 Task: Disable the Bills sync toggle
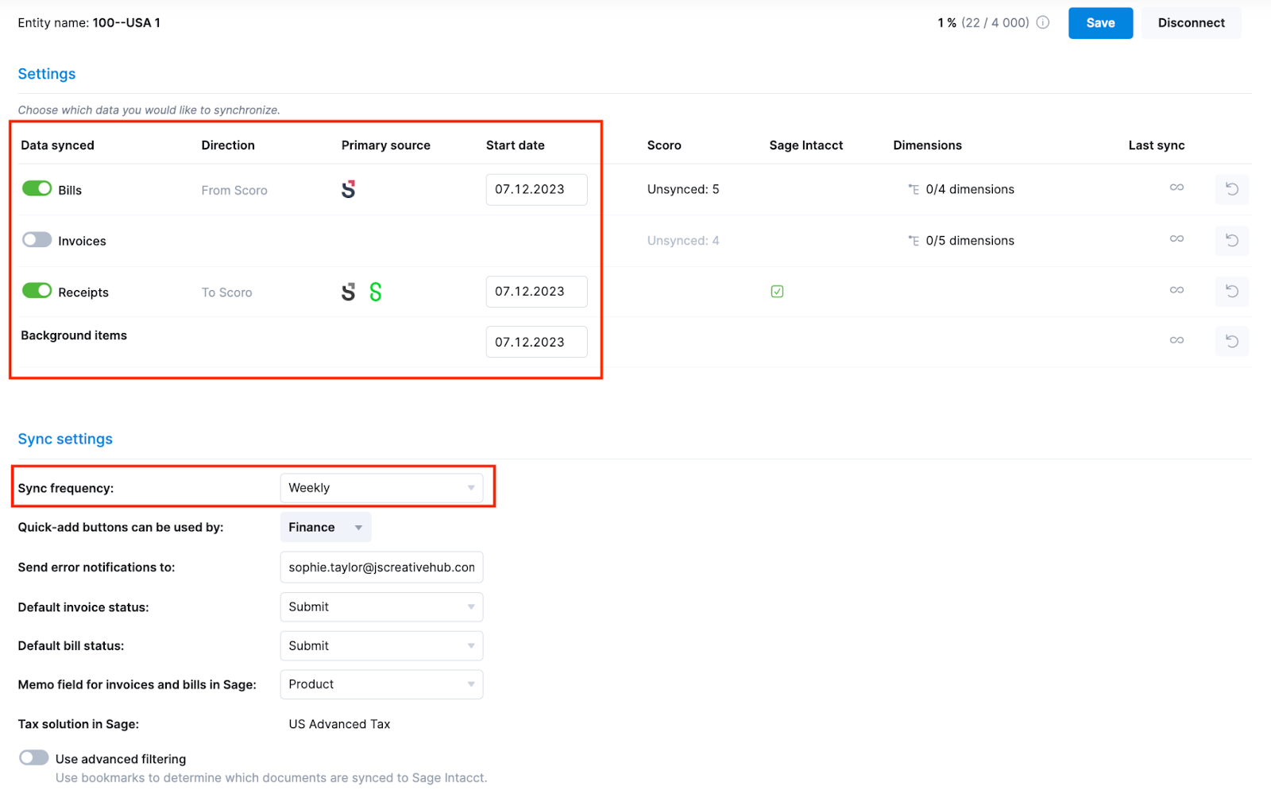pyautogui.click(x=37, y=188)
